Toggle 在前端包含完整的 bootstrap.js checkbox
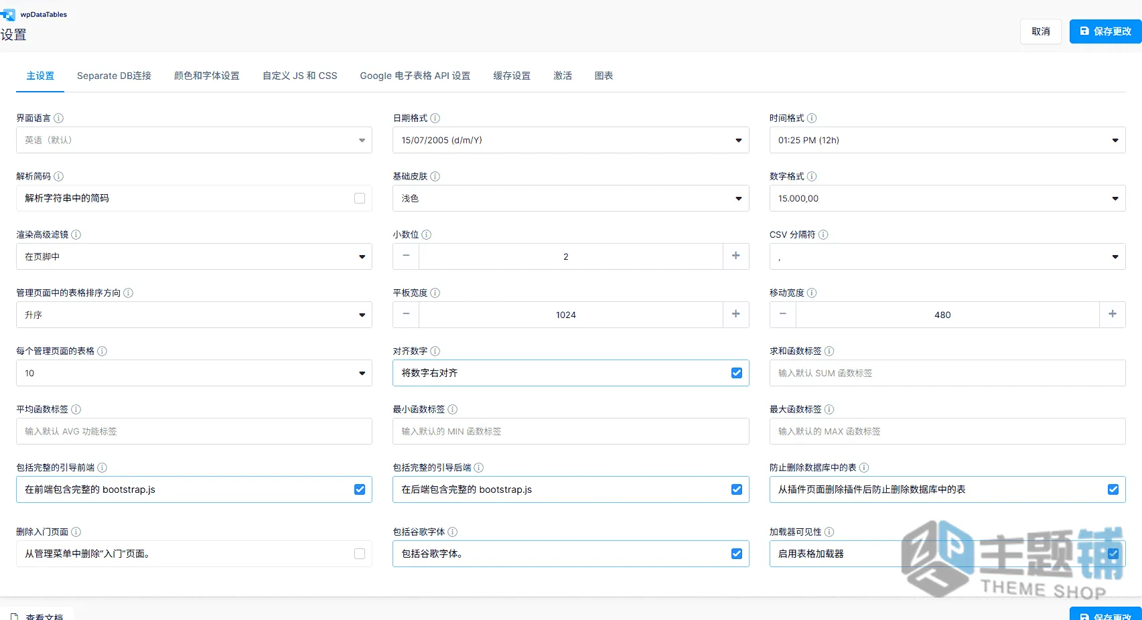 tap(360, 489)
